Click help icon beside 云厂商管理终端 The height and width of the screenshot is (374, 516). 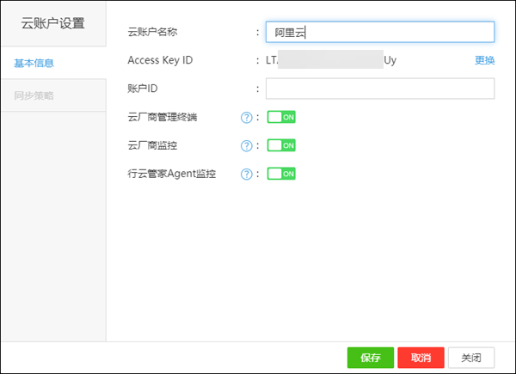[246, 118]
